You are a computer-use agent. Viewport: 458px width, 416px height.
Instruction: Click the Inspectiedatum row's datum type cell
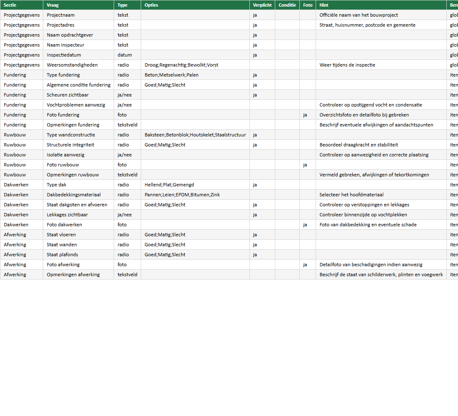pos(124,55)
